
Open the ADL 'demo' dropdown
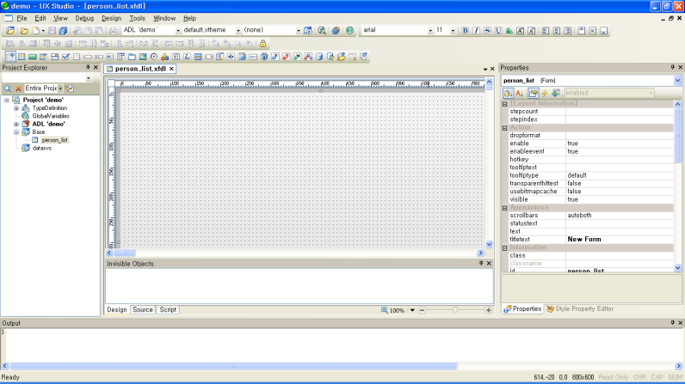tap(178, 31)
